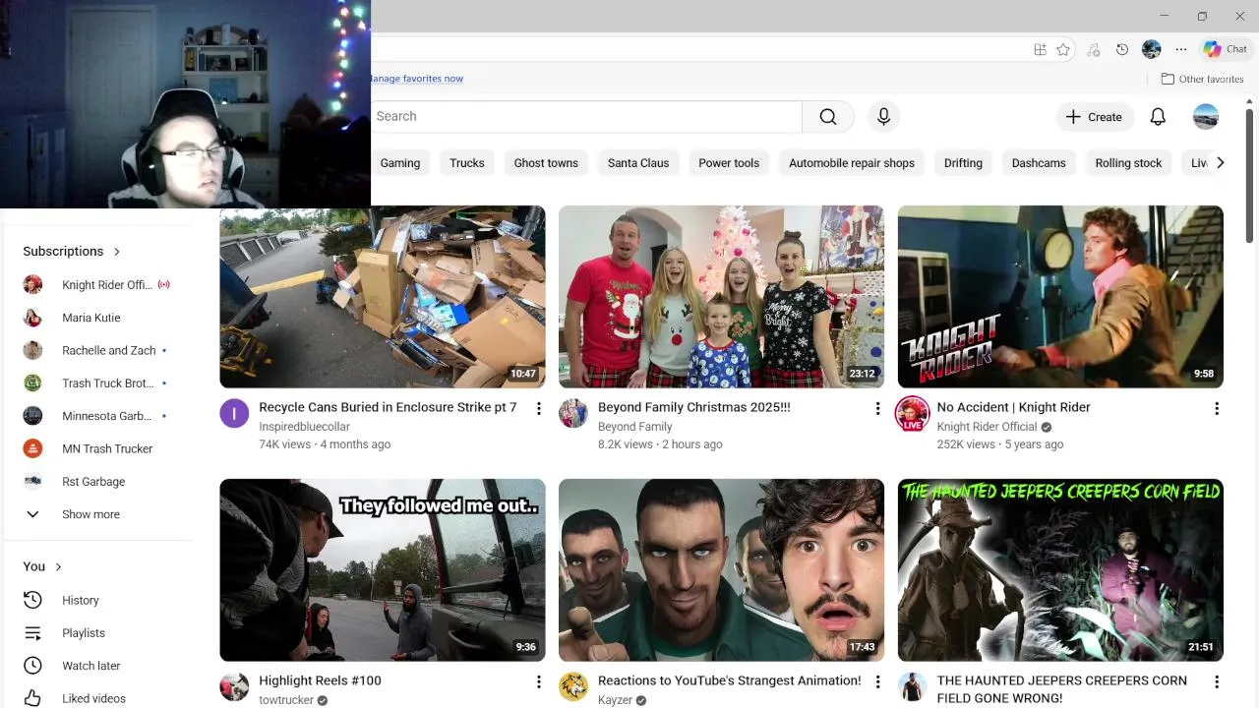Open the Copilot Chat button
The height and width of the screenshot is (708, 1259).
[x=1226, y=49]
